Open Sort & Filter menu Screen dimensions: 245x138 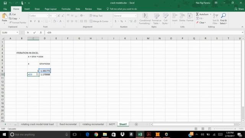pyautogui.click(x=216, y=19)
